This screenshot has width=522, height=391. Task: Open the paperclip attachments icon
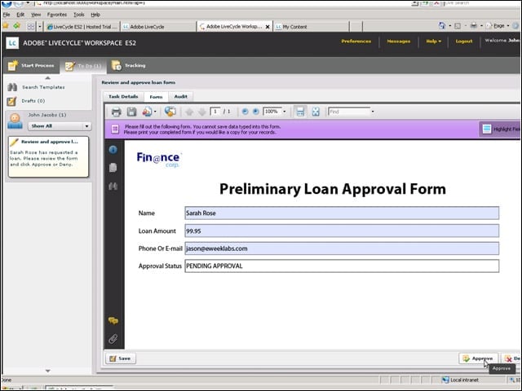(113, 339)
